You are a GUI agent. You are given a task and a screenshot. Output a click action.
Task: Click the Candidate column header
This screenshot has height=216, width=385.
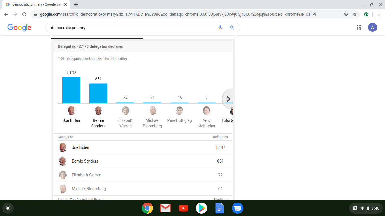[65, 137]
